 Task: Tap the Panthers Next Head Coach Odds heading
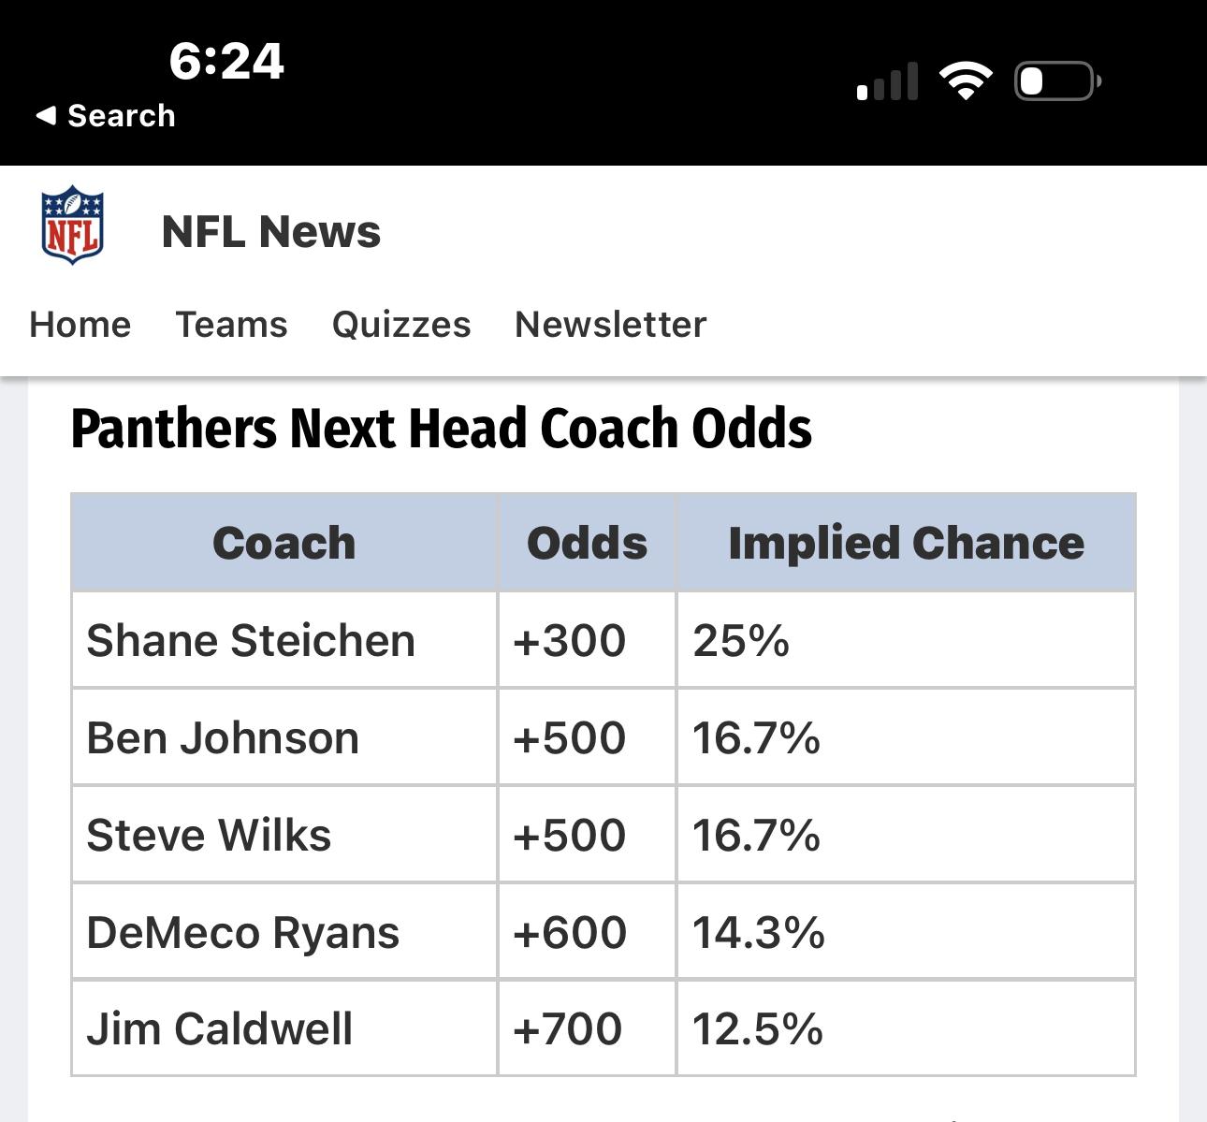pos(442,429)
